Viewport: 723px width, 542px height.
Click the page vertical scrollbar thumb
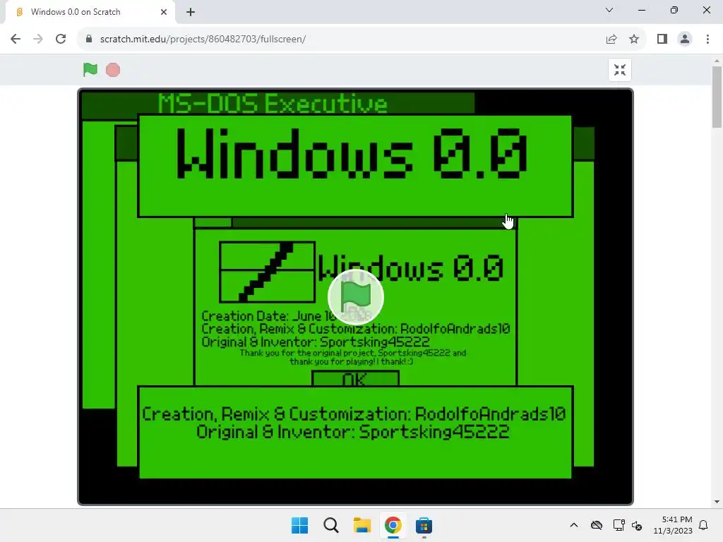pyautogui.click(x=717, y=97)
